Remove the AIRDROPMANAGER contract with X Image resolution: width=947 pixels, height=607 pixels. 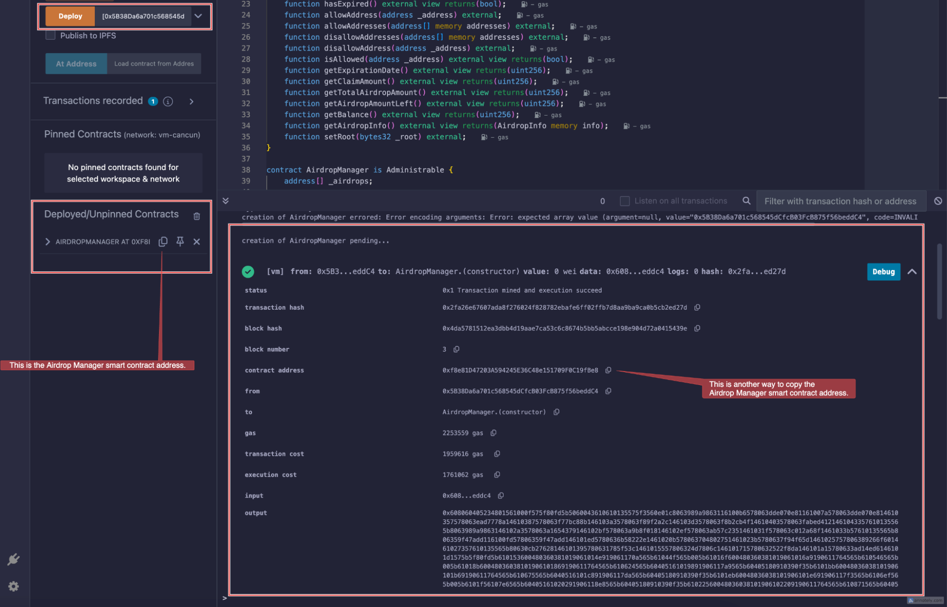click(197, 241)
